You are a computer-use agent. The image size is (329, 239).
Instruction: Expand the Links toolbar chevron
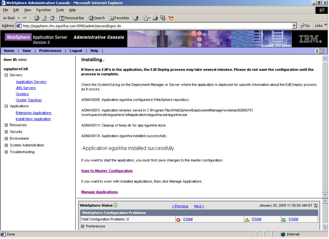pos(326,25)
